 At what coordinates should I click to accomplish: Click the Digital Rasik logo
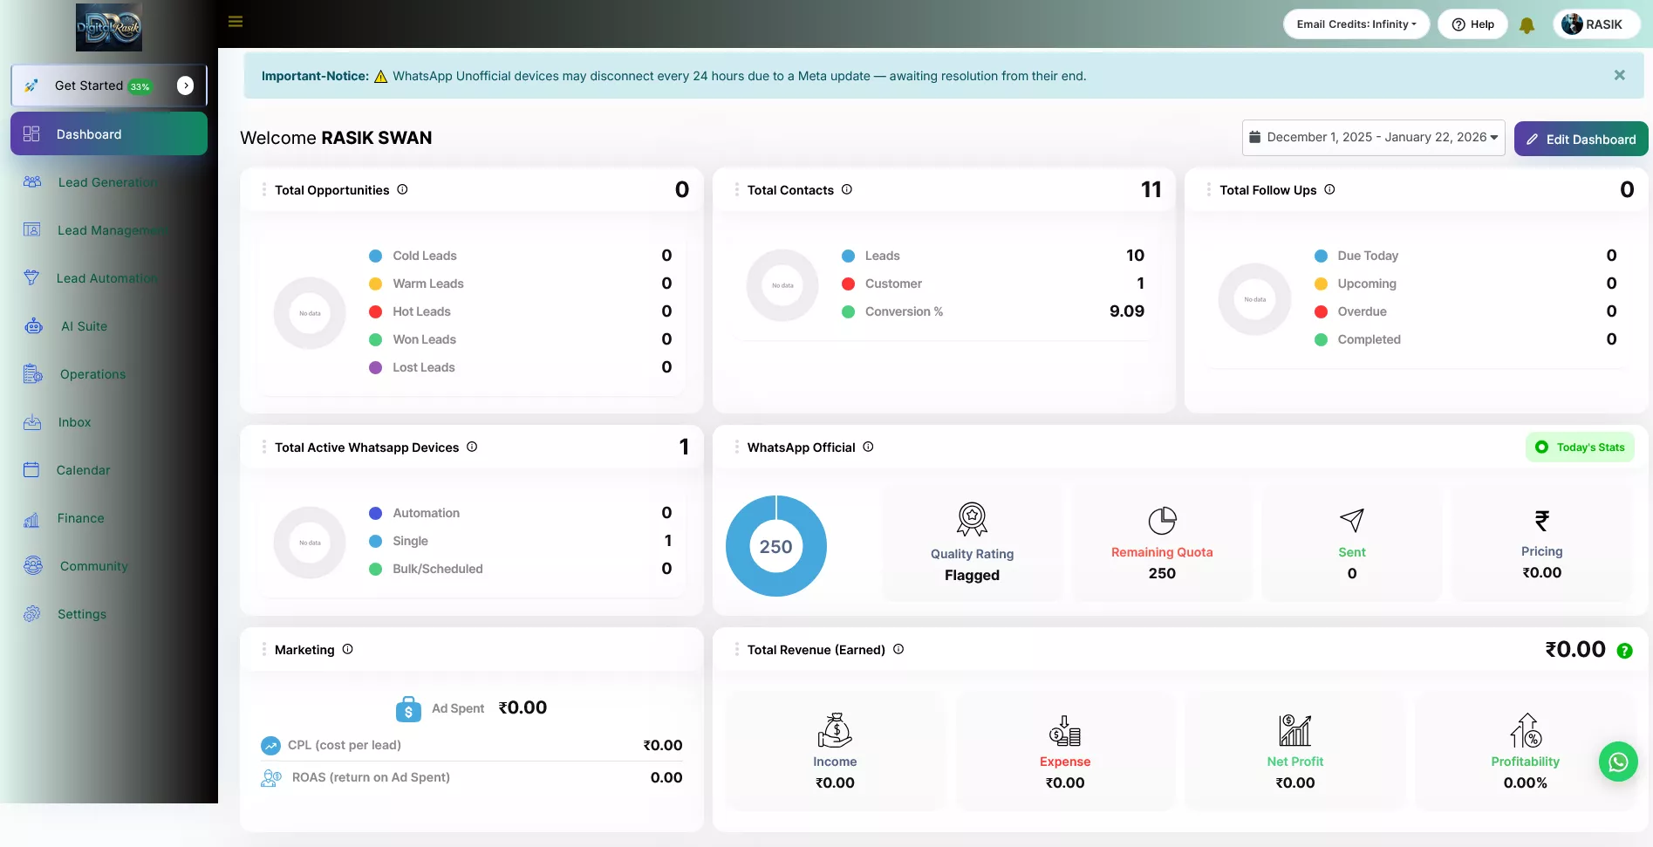point(109,27)
